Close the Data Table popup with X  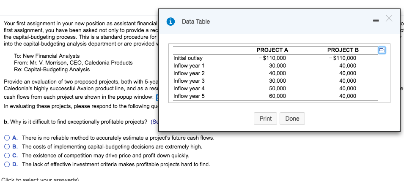[389, 19]
